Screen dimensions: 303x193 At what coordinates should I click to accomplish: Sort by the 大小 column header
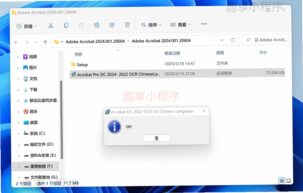tap(263, 52)
